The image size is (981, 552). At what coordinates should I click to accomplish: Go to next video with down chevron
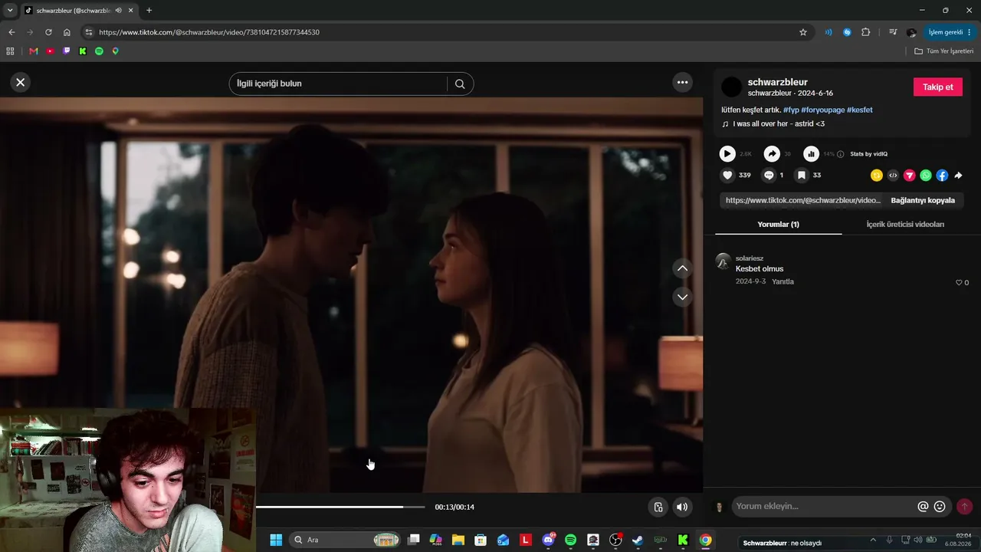tap(682, 297)
